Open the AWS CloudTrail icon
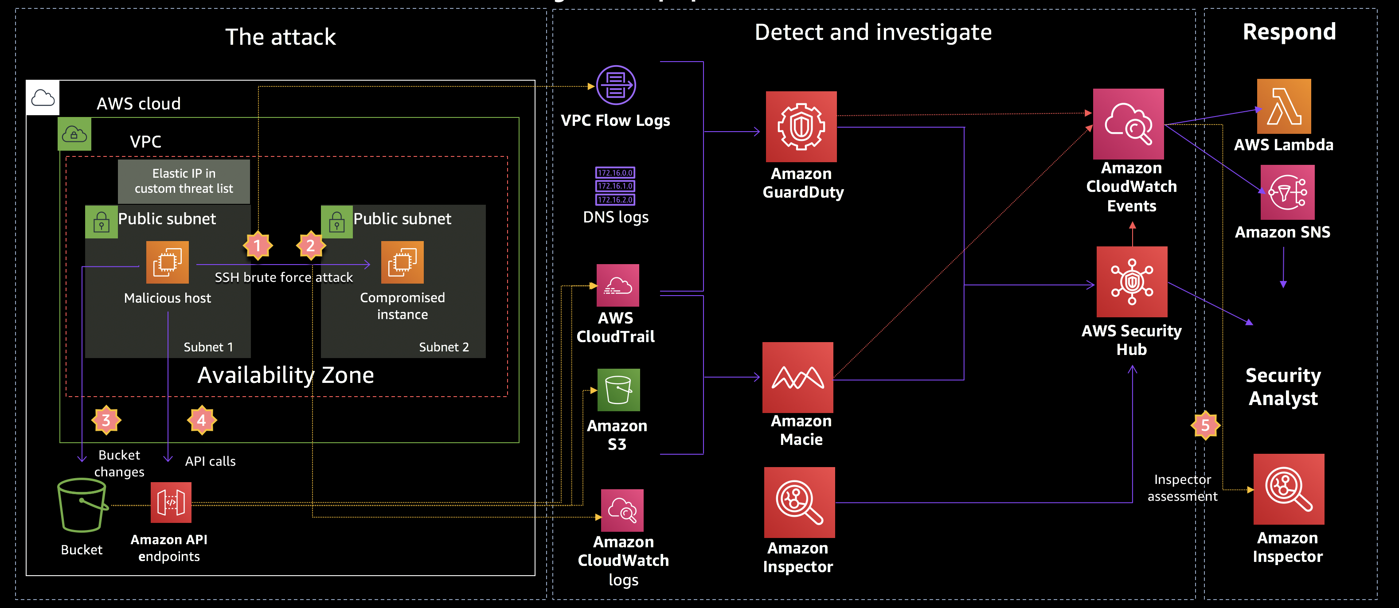This screenshot has height=608, width=1399. point(618,285)
